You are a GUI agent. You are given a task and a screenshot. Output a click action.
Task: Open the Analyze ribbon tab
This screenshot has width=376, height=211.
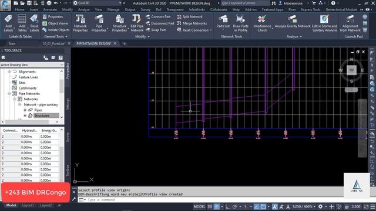click(84, 9)
